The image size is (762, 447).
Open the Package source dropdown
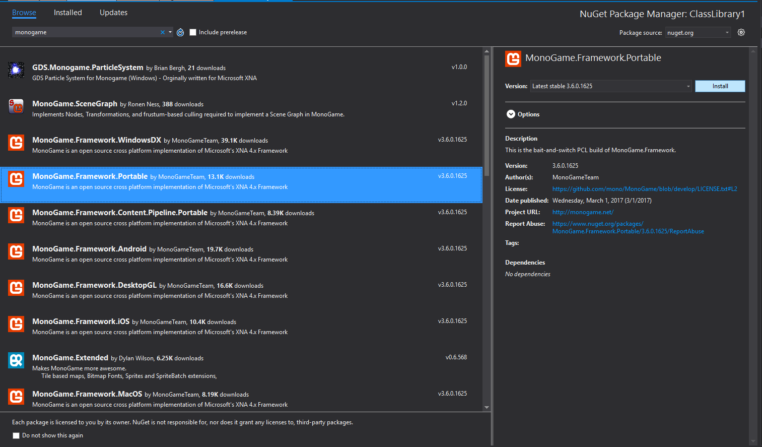(698, 33)
